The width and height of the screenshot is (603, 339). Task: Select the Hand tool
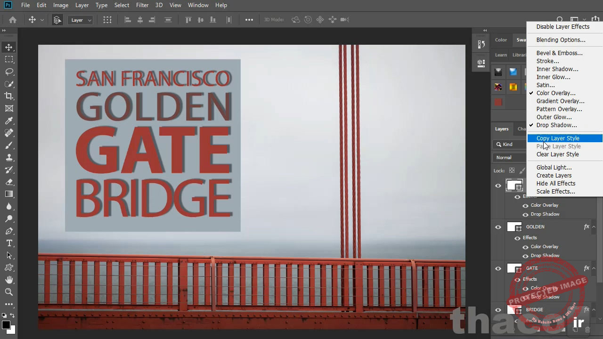9,280
